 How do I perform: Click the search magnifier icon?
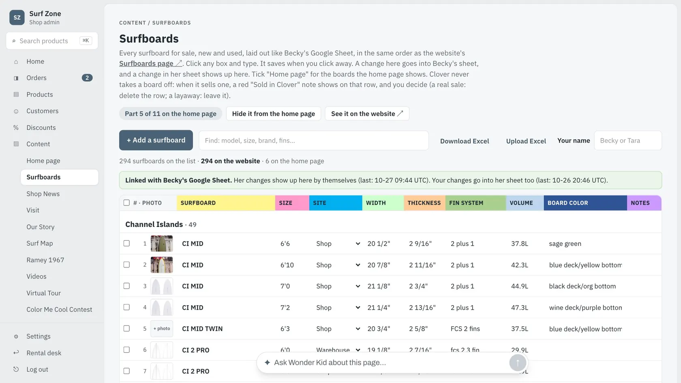(14, 41)
